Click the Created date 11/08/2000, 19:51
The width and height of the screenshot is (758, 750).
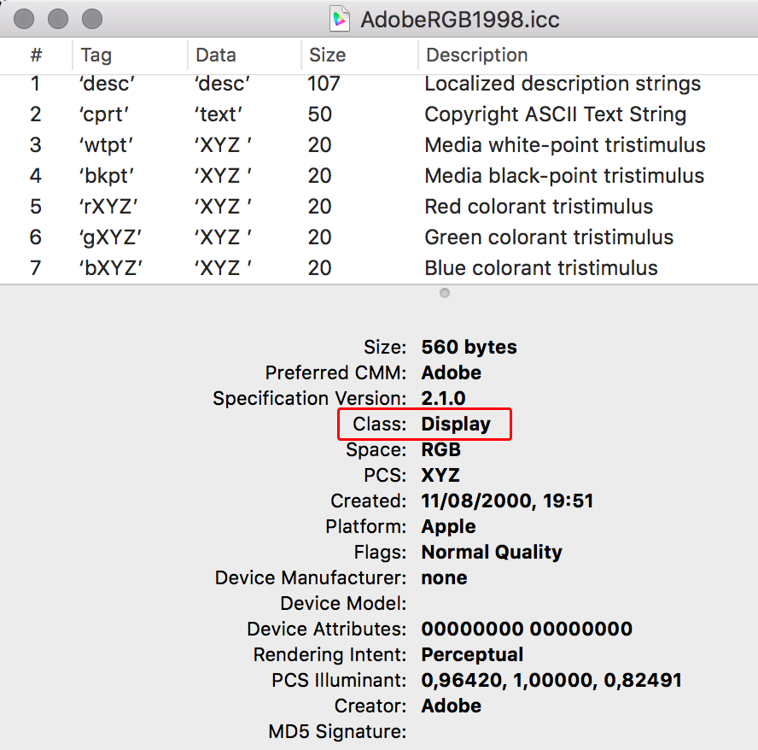tap(507, 501)
